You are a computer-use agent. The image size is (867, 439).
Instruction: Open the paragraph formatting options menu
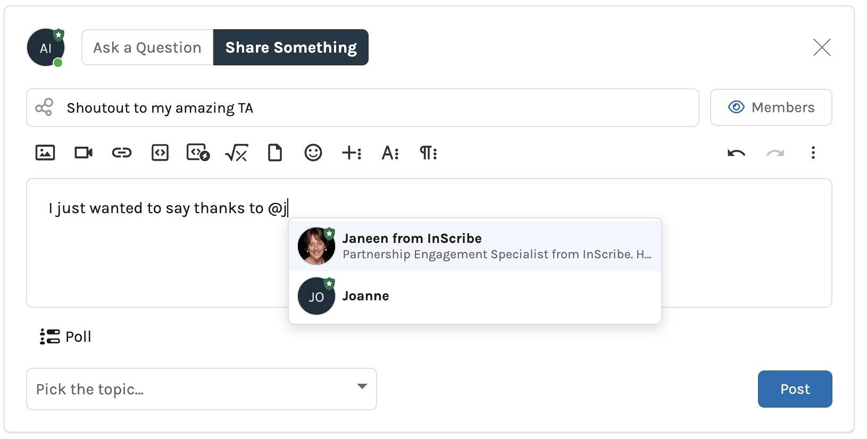[428, 153]
